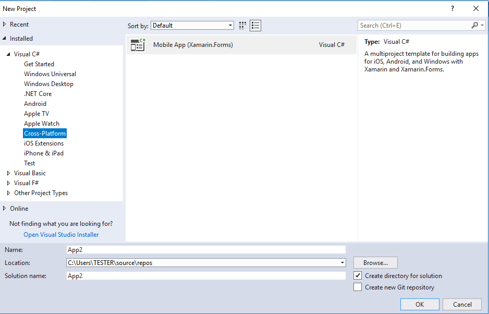Expand the Online section
This screenshot has height=314, width=489.
(x=4, y=208)
